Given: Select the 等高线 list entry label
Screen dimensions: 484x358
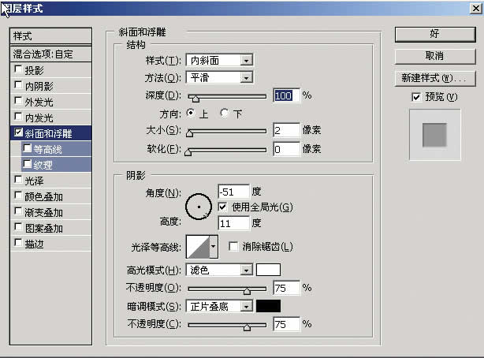Looking at the screenshot, I should pyautogui.click(x=47, y=150).
